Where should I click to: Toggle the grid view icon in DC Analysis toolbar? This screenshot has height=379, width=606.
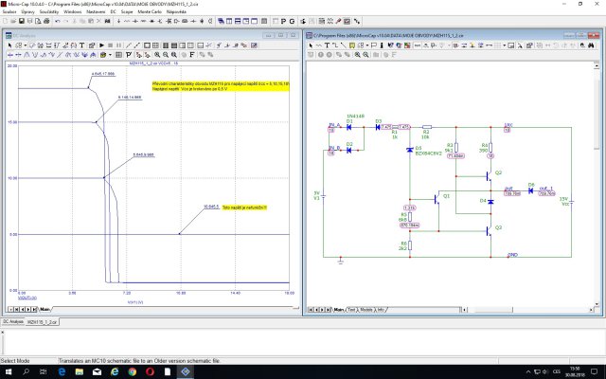point(118,55)
